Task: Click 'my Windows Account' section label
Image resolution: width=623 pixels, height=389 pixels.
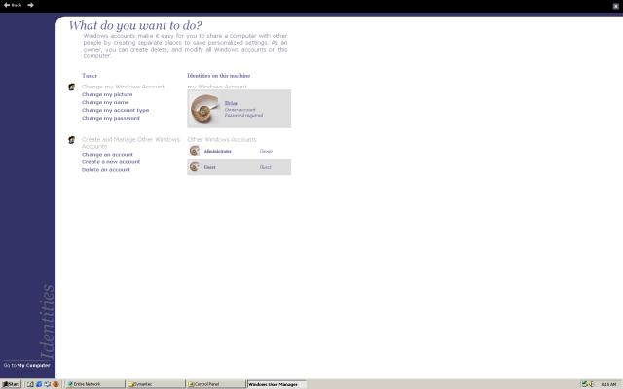Action: (217, 87)
